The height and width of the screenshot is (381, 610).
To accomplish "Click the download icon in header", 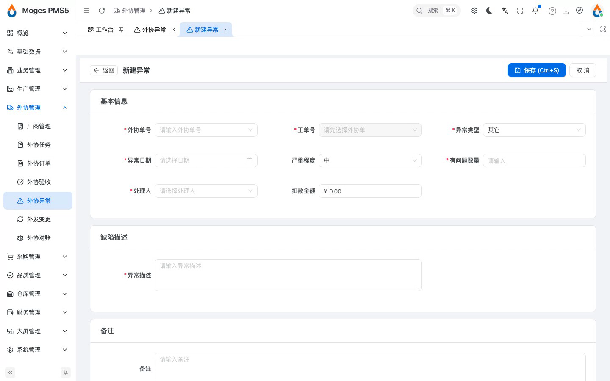I will tap(566, 11).
